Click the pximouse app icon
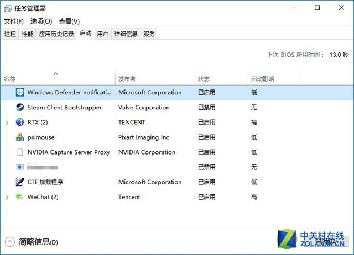The height and width of the screenshot is (255, 354). 20,137
